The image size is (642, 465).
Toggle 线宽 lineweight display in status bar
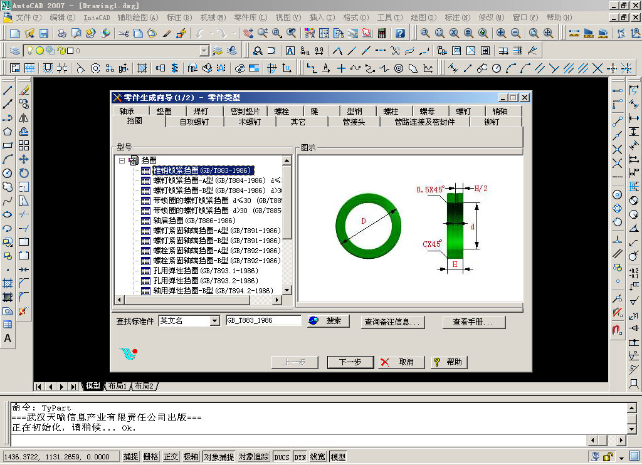tap(318, 456)
